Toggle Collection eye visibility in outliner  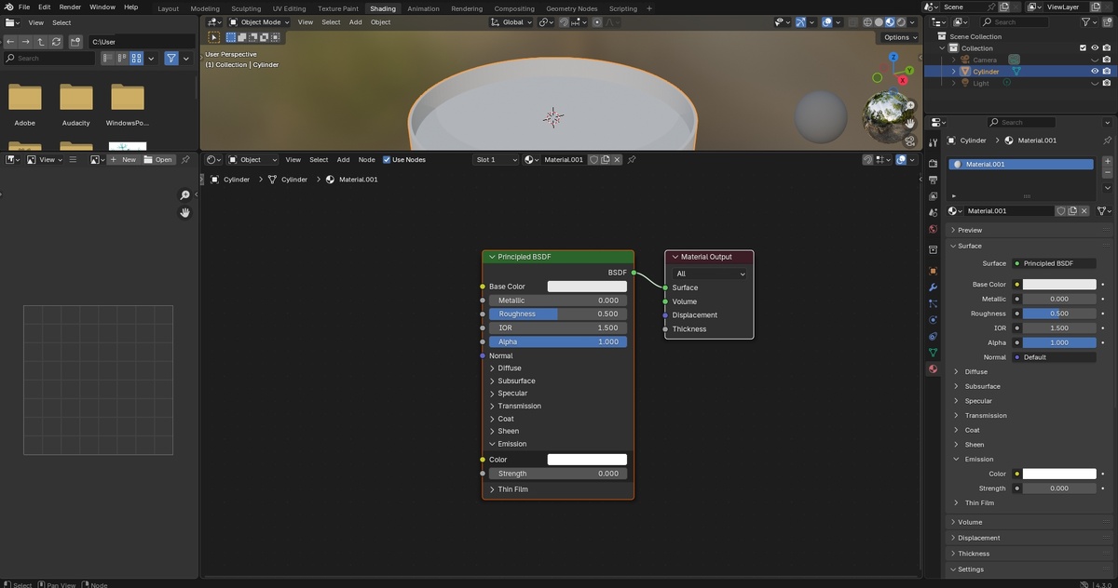click(x=1095, y=47)
